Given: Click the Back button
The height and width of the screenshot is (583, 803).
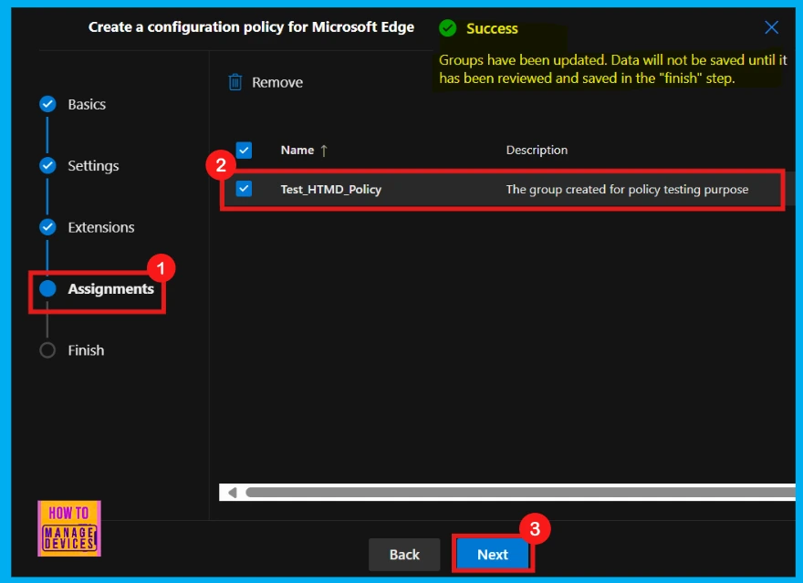Looking at the screenshot, I should coord(404,555).
